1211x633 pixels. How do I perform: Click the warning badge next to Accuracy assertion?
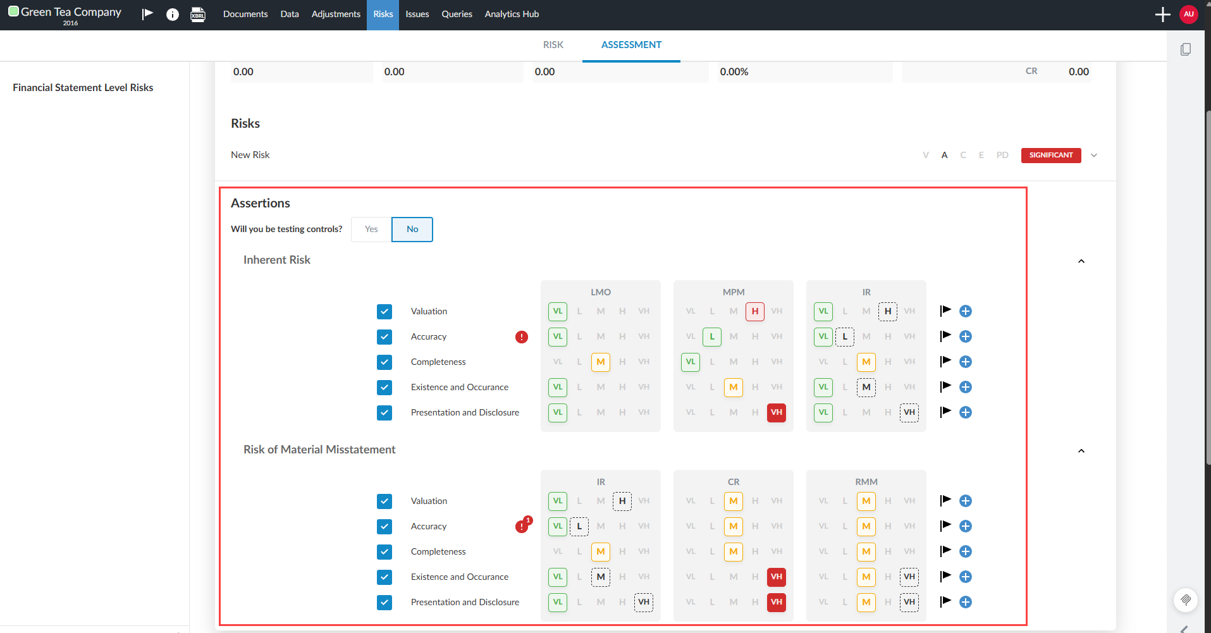(x=521, y=336)
